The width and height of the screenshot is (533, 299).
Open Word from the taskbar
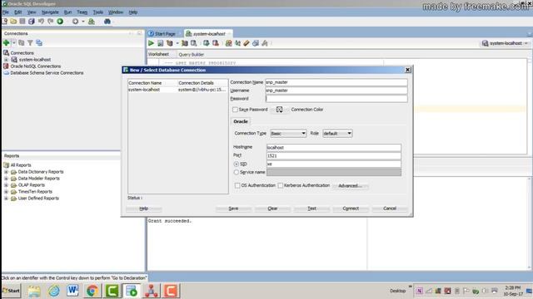[x=72, y=291]
